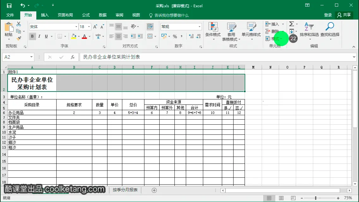Toggle bottom align
Viewport: 359px width, 202px height.
click(x=125, y=28)
